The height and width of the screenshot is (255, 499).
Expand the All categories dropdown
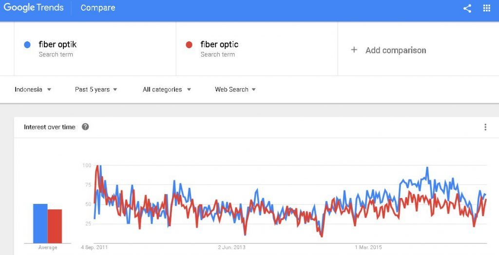(167, 90)
